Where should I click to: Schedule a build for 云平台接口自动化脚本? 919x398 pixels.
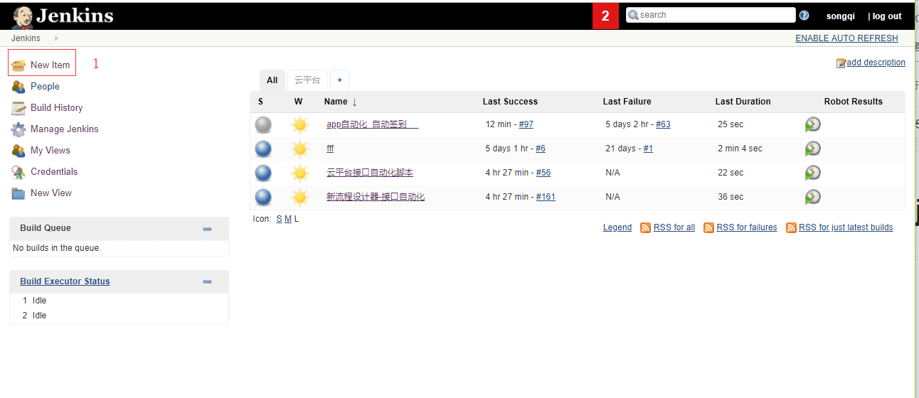point(812,173)
